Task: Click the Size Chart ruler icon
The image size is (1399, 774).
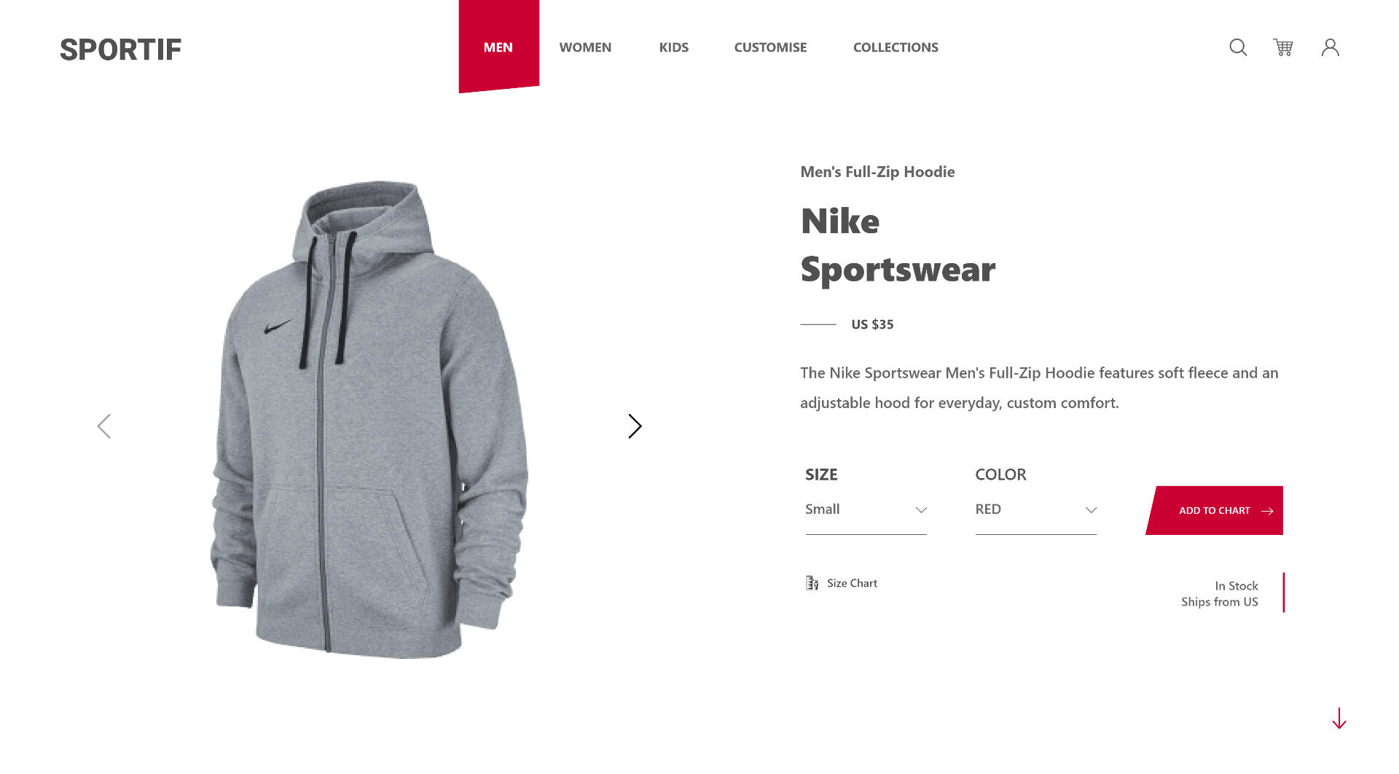Action: [812, 583]
